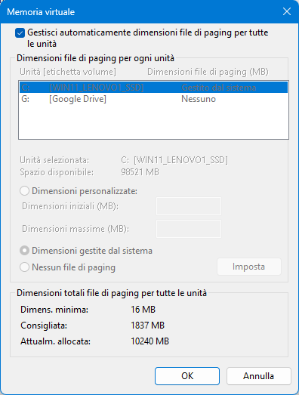
Task: Uncheck Gestisci automaticamente dimensioni file di paging
Action: 20,33
